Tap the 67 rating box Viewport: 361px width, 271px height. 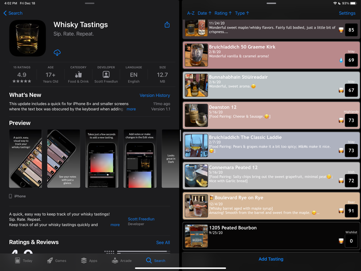[x=351, y=90]
